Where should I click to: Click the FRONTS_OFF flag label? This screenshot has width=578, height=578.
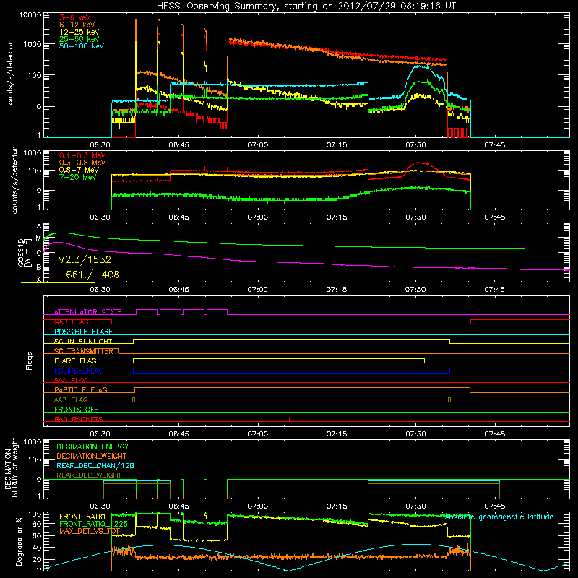pos(77,410)
